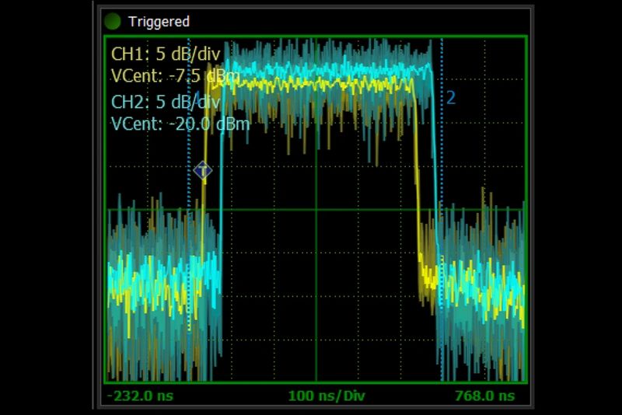Select the right dotted vertical cursor line
The height and width of the screenshot is (415, 622).
pyautogui.click(x=442, y=233)
